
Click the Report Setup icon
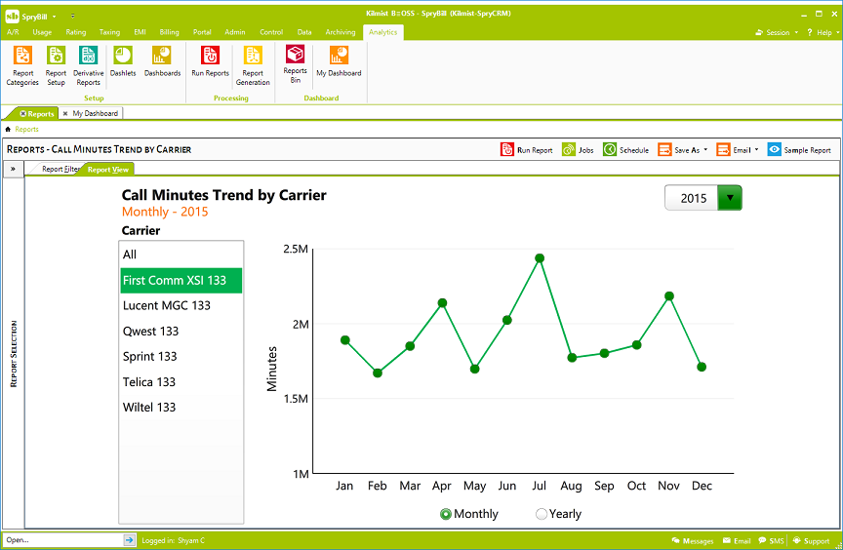tap(56, 65)
